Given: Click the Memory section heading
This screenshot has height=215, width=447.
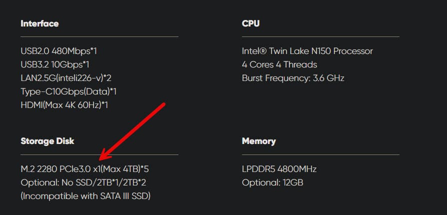Looking at the screenshot, I should (259, 141).
